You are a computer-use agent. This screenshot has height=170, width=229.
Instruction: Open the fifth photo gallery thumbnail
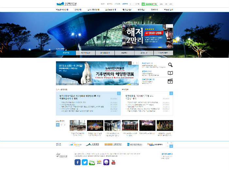tap(147, 125)
